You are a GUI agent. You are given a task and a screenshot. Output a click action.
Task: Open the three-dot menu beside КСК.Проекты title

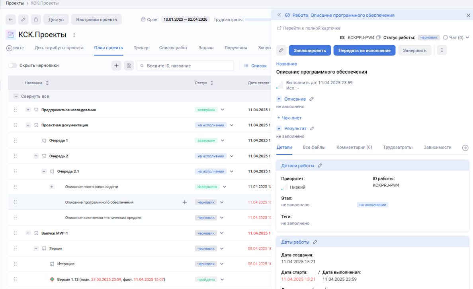74,35
